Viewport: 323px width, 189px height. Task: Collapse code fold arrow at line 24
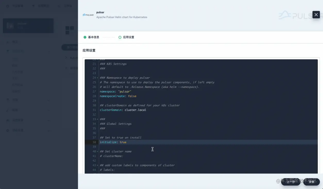97,78
